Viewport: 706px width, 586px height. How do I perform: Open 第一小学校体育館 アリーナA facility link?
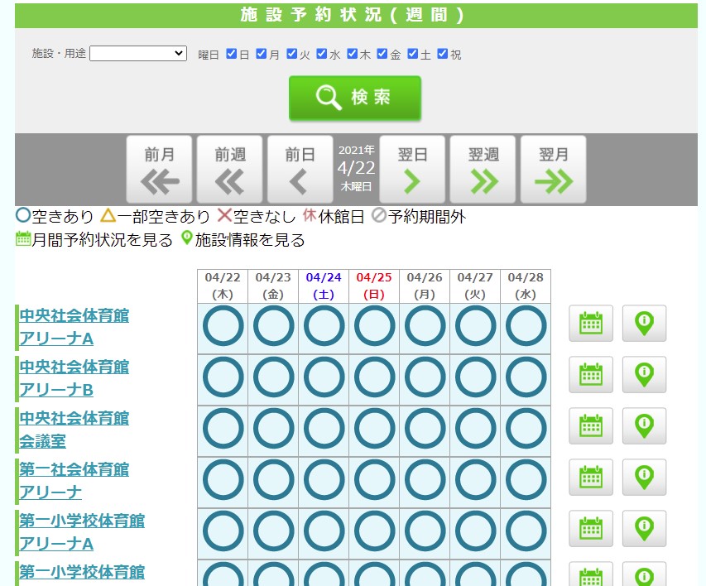[x=81, y=531]
